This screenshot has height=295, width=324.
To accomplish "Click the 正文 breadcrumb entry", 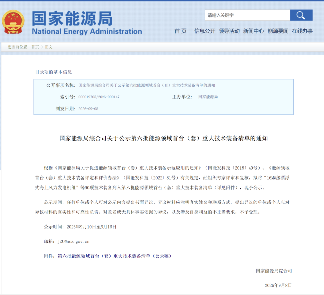I will pyautogui.click(x=49, y=47).
